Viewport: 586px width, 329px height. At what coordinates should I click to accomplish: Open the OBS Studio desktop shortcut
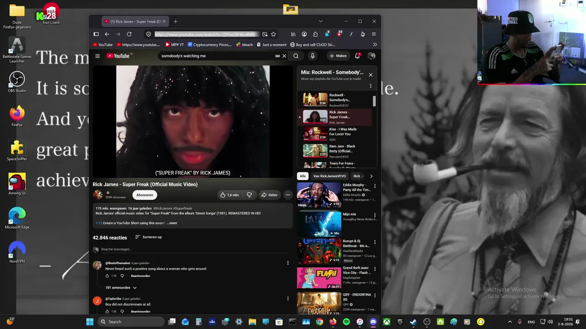[x=17, y=82]
